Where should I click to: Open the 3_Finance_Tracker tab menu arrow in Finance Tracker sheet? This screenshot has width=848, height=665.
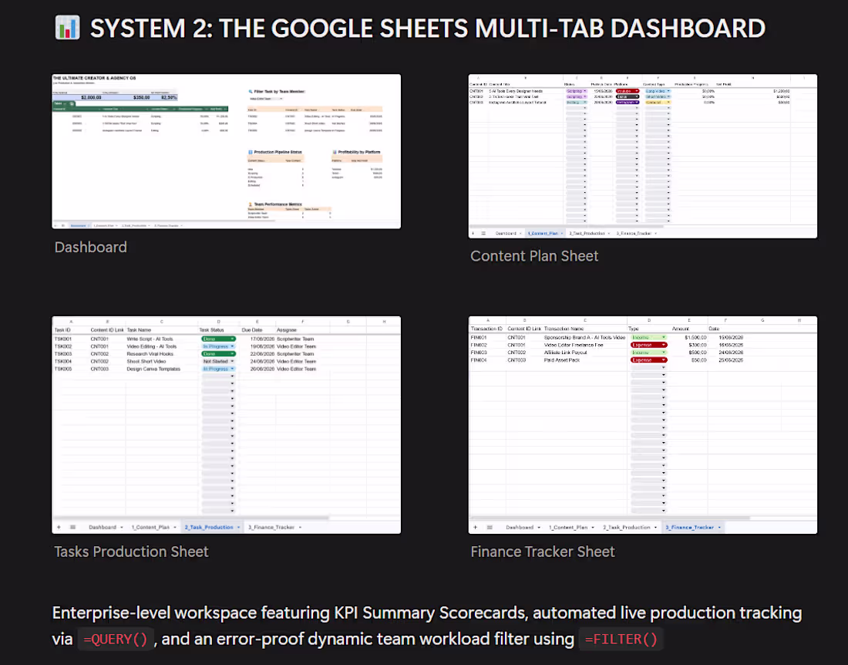(x=719, y=527)
